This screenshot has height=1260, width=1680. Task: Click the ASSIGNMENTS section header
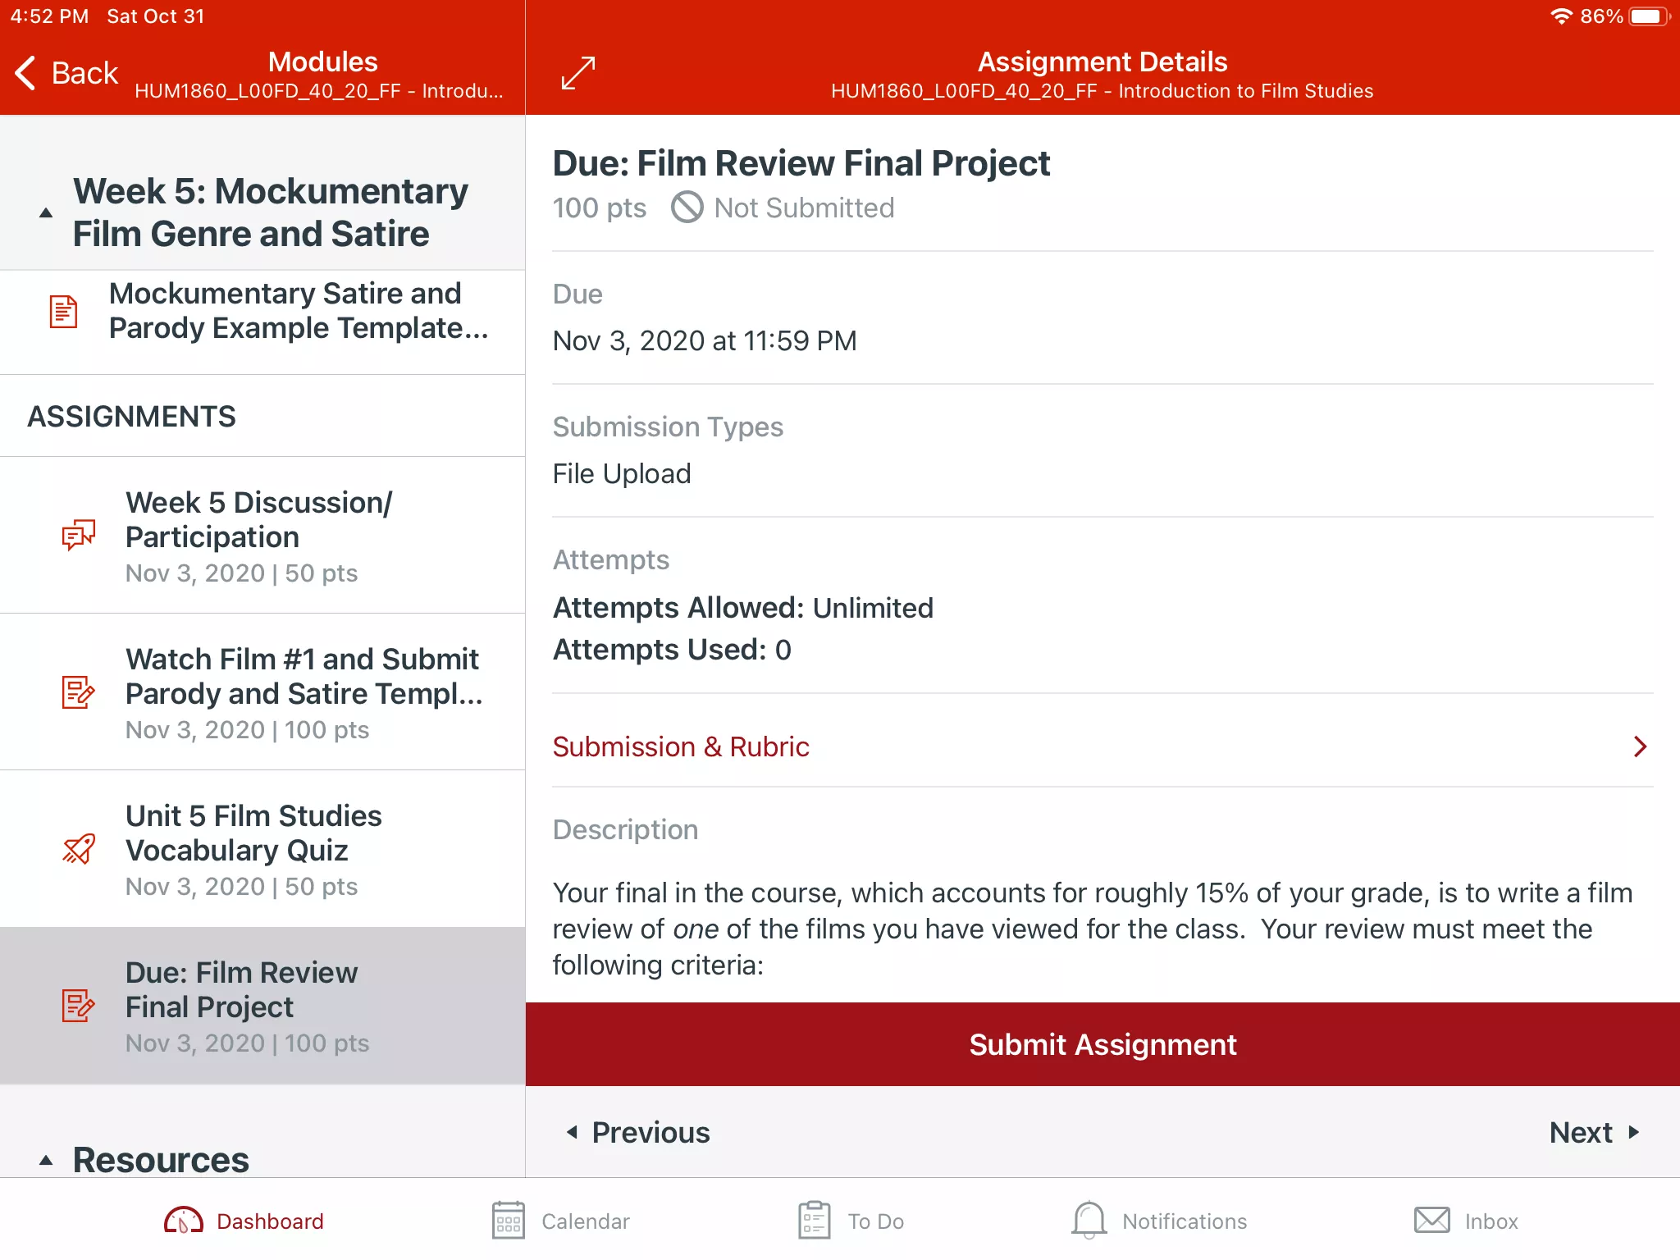(x=131, y=416)
